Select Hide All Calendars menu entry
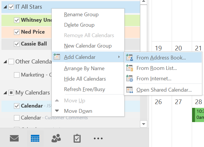 pos(85,79)
